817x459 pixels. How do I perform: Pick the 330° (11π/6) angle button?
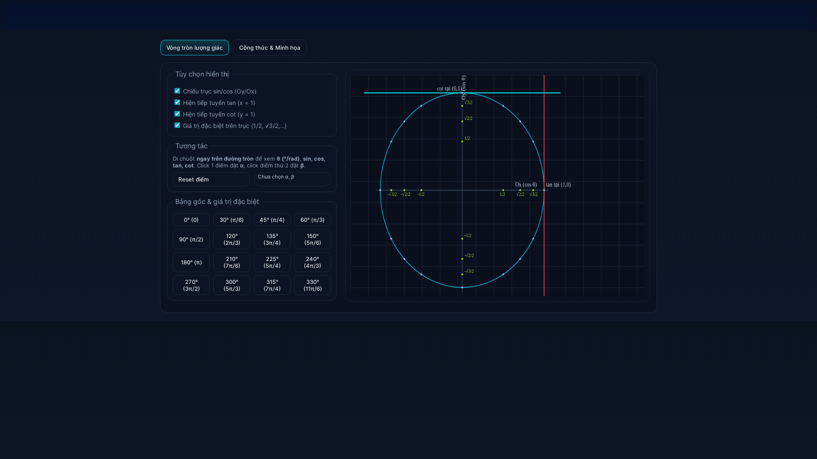coord(312,285)
